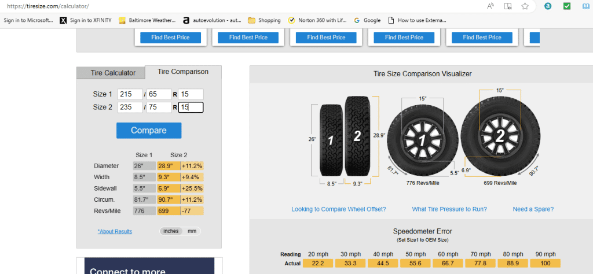Viewport: 593px width, 274px height.
Task: Open the Google bookmark
Action: (367, 20)
